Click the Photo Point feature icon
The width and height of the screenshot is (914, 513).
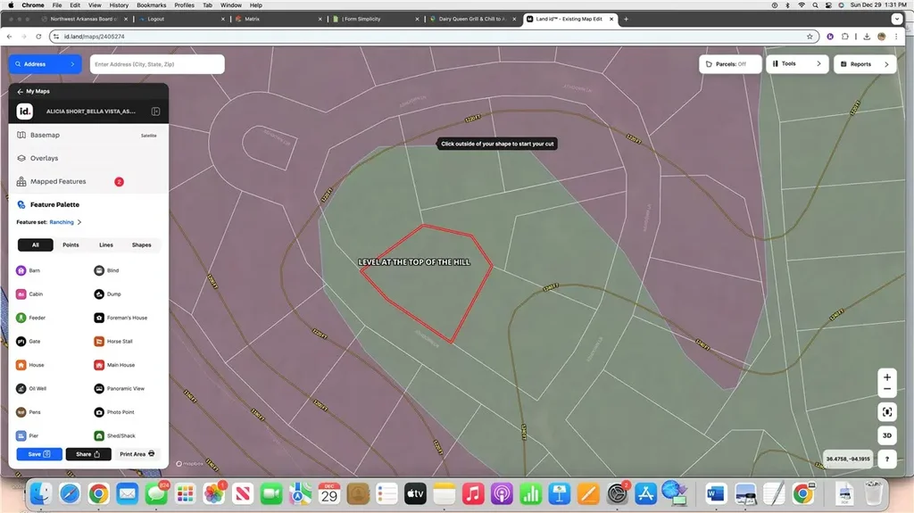[100, 412]
